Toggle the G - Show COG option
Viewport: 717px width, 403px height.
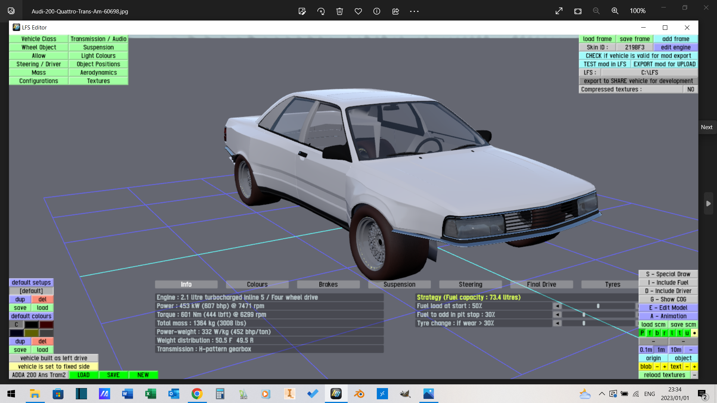[668, 299]
